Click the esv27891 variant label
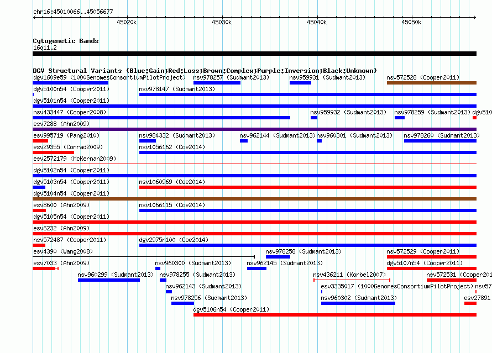The height and width of the screenshot is (353, 492). [x=477, y=298]
